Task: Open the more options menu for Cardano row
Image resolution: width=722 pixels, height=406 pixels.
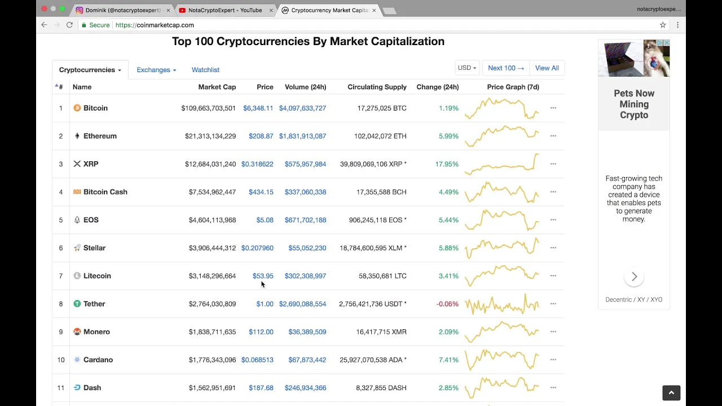Action: coord(553,360)
